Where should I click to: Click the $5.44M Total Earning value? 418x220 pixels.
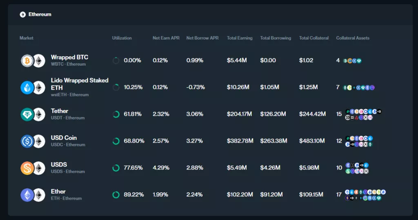(237, 60)
